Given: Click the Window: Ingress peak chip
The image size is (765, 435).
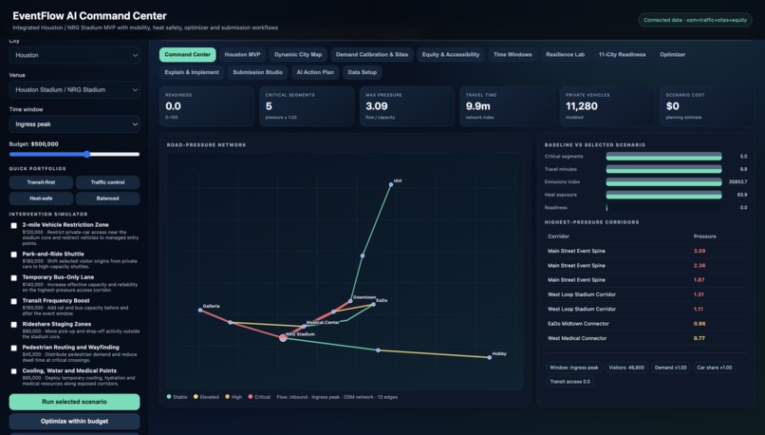Looking at the screenshot, I should [x=573, y=368].
